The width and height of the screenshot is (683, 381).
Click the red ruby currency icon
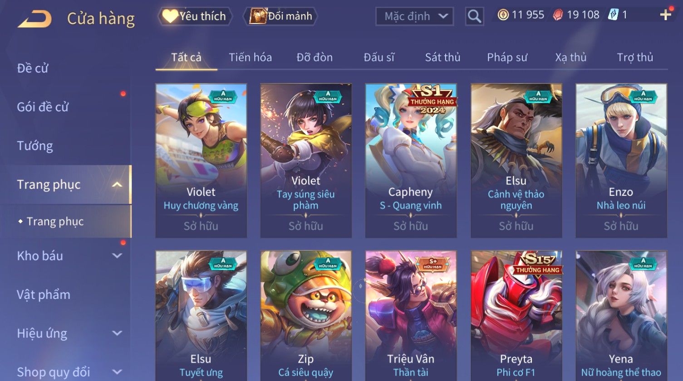coord(558,15)
